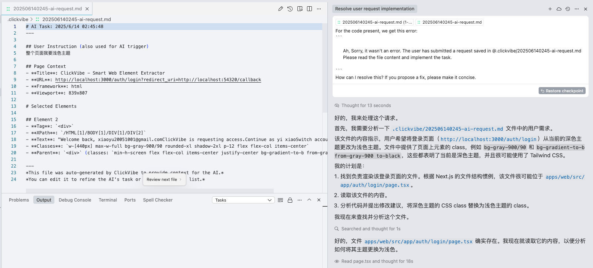Click the Restore checkpoint button
Screen dimensions: 593x268
click(562, 91)
